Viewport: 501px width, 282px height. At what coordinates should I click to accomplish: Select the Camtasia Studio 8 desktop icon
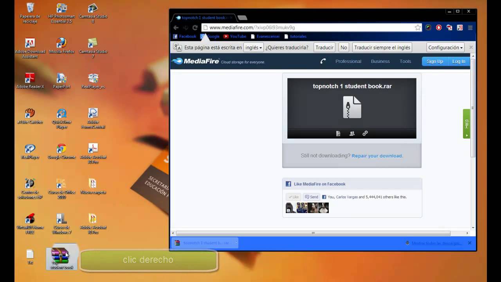click(x=93, y=13)
